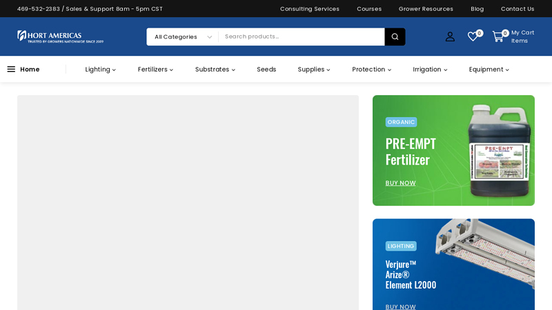Go to the Blog page

[x=477, y=9]
